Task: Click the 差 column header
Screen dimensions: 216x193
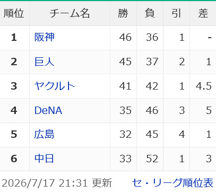Action: click(x=203, y=13)
